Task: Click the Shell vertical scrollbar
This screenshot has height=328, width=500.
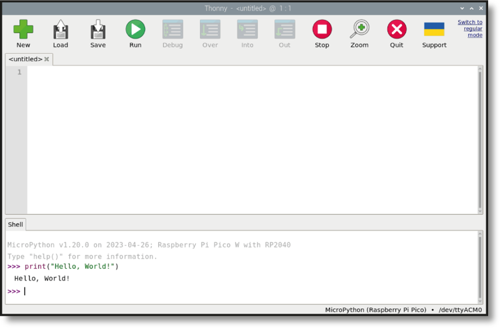Action: [480, 268]
